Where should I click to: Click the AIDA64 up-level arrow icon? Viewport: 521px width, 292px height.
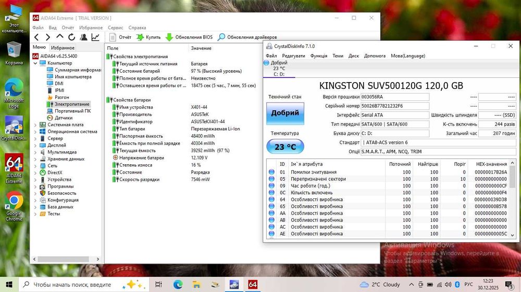click(x=60, y=37)
